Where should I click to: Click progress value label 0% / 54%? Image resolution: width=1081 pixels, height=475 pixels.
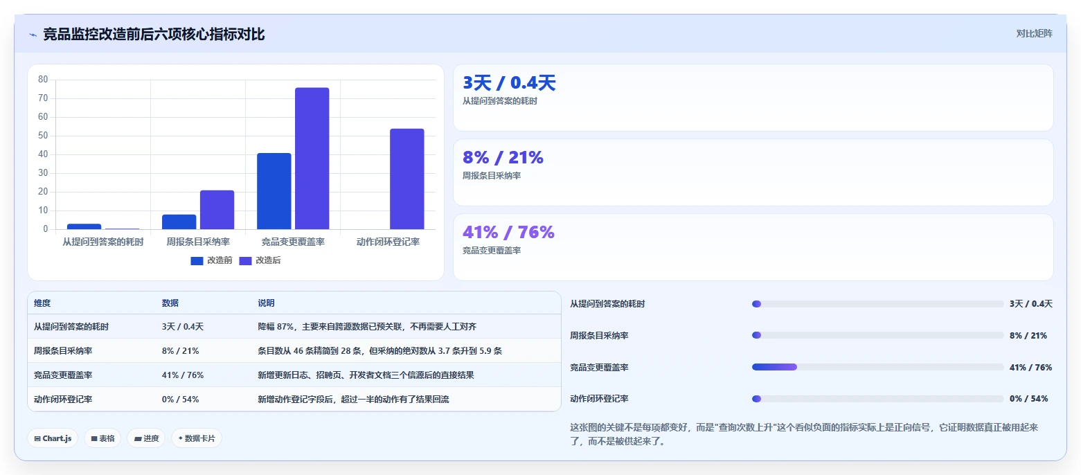(1028, 399)
